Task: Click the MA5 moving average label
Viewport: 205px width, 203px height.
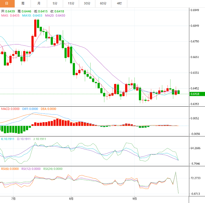Action: 10,15
